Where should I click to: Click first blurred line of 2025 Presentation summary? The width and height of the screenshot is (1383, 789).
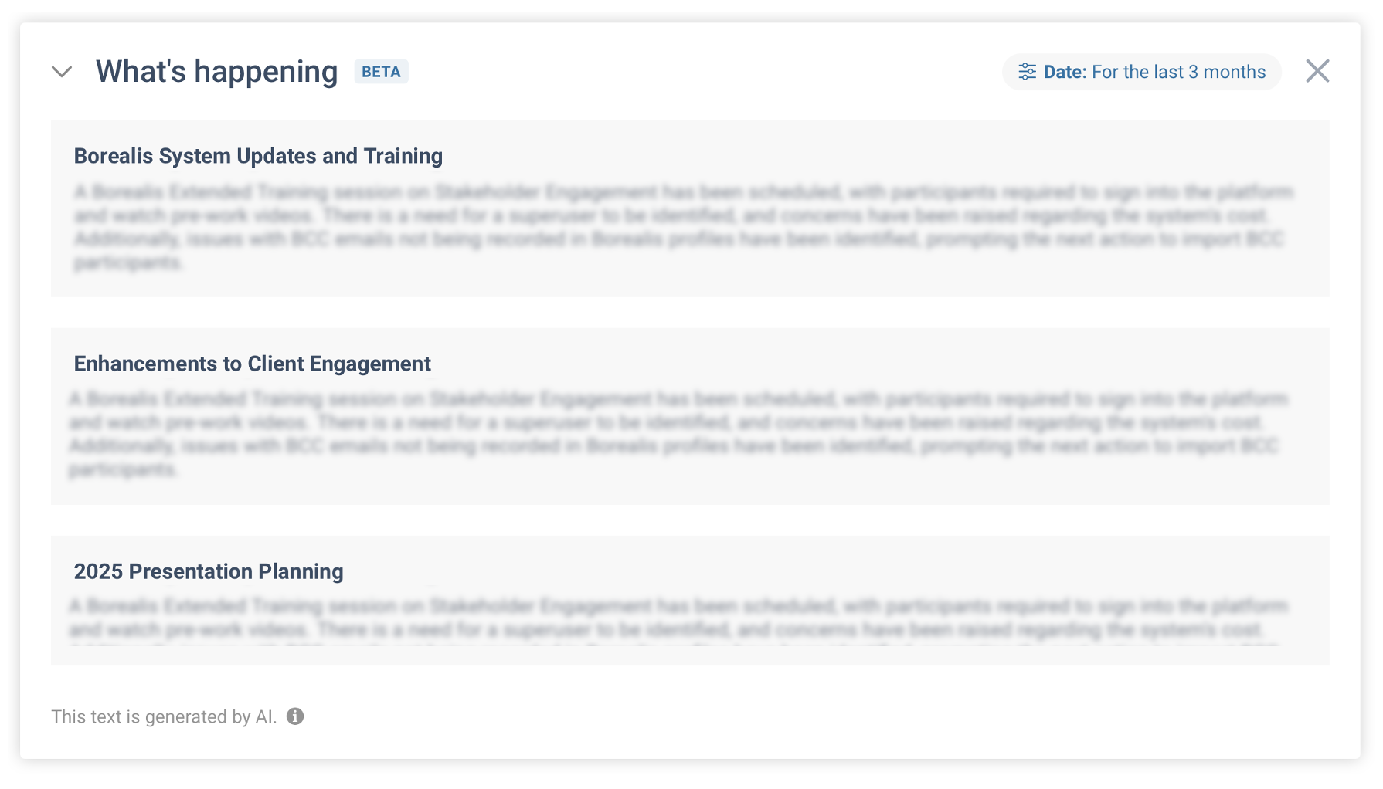pyautogui.click(x=680, y=606)
